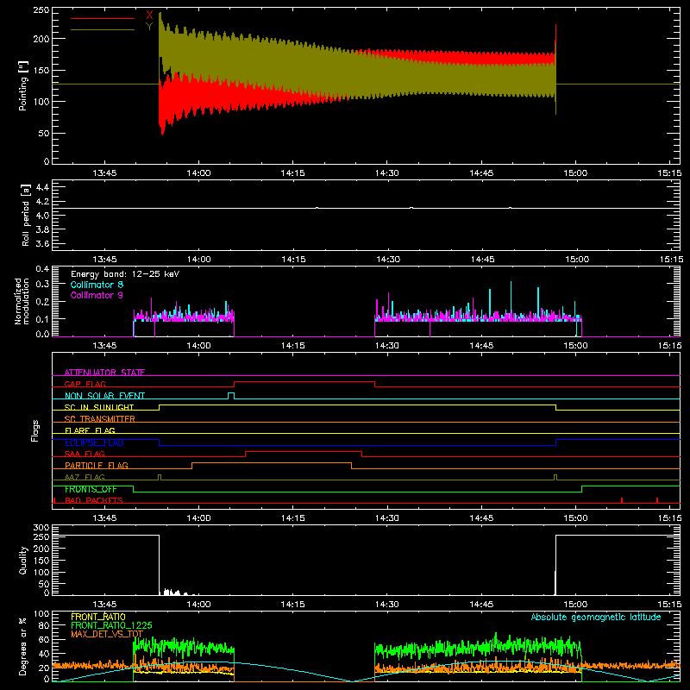The image size is (690, 690).
Task: Click the raised PARTICLE_FLAG segment
Action: (x=272, y=463)
